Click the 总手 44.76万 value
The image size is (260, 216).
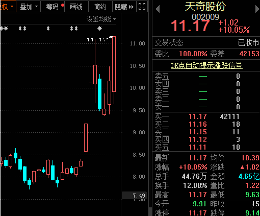pos(194,176)
